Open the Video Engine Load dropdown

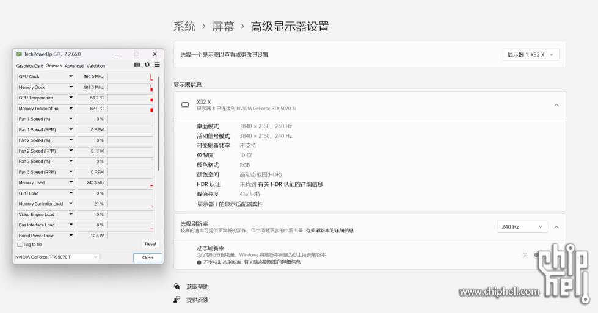click(x=71, y=214)
